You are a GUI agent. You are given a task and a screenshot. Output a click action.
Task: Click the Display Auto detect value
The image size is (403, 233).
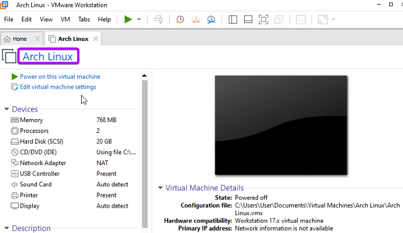[112, 206]
